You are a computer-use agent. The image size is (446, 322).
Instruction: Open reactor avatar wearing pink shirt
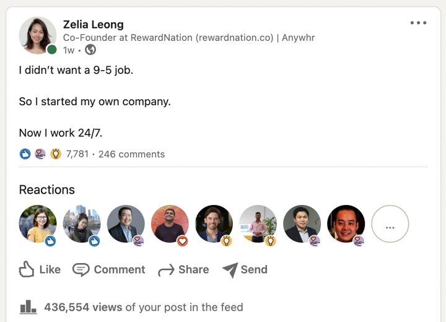point(258,224)
